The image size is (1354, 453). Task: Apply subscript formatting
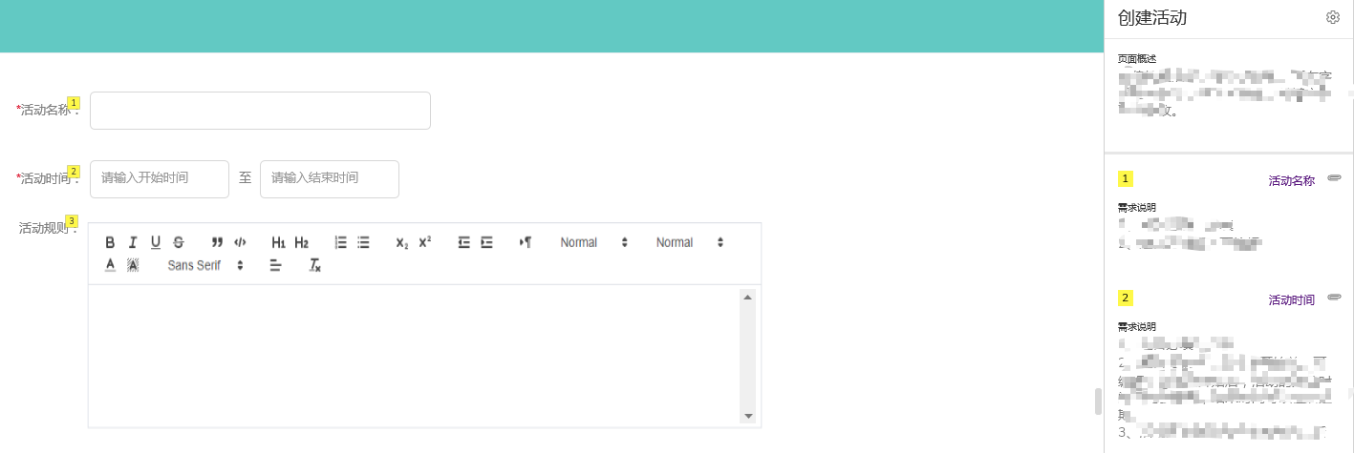click(x=402, y=242)
